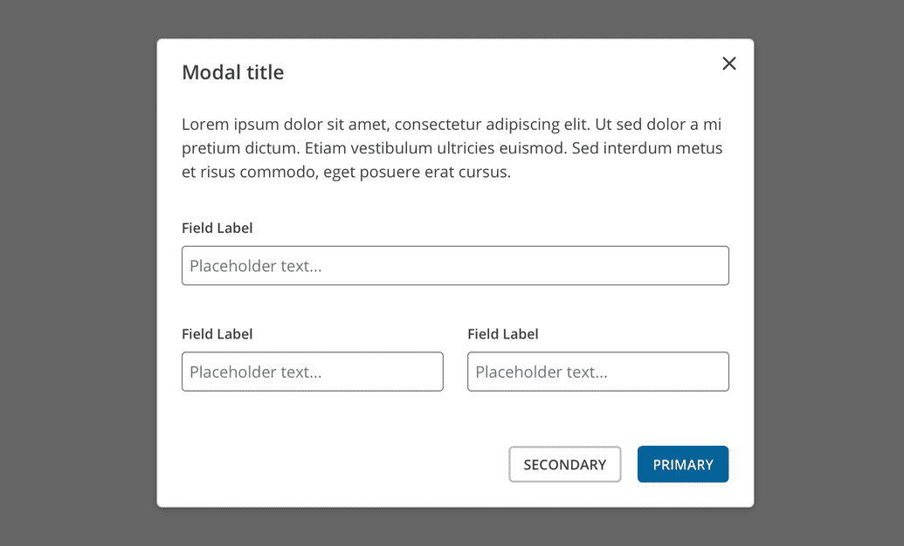Focus the bottom-right placeholder input field

(597, 372)
